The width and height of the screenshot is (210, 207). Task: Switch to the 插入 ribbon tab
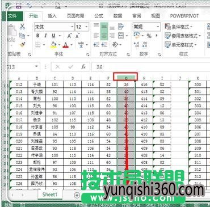click(52, 16)
